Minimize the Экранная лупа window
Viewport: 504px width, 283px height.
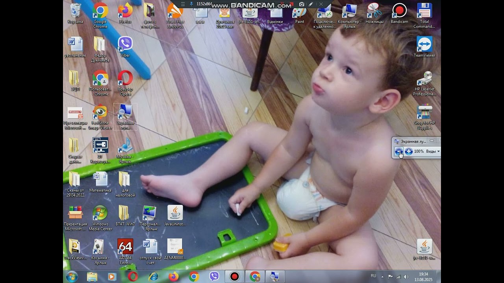click(x=432, y=141)
